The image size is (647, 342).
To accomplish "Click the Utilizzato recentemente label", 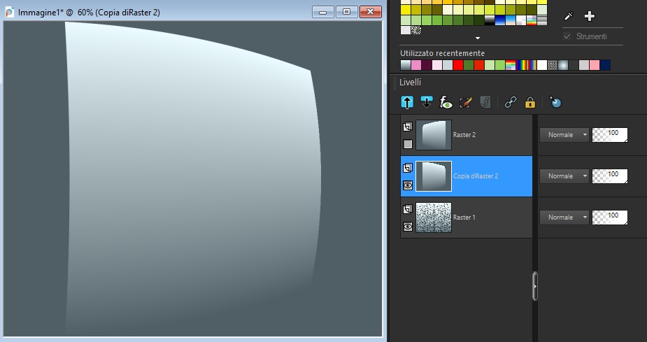I will click(442, 53).
